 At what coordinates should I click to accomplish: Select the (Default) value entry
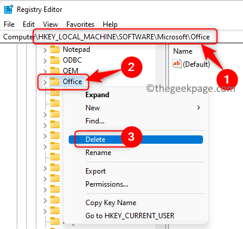[x=196, y=64]
